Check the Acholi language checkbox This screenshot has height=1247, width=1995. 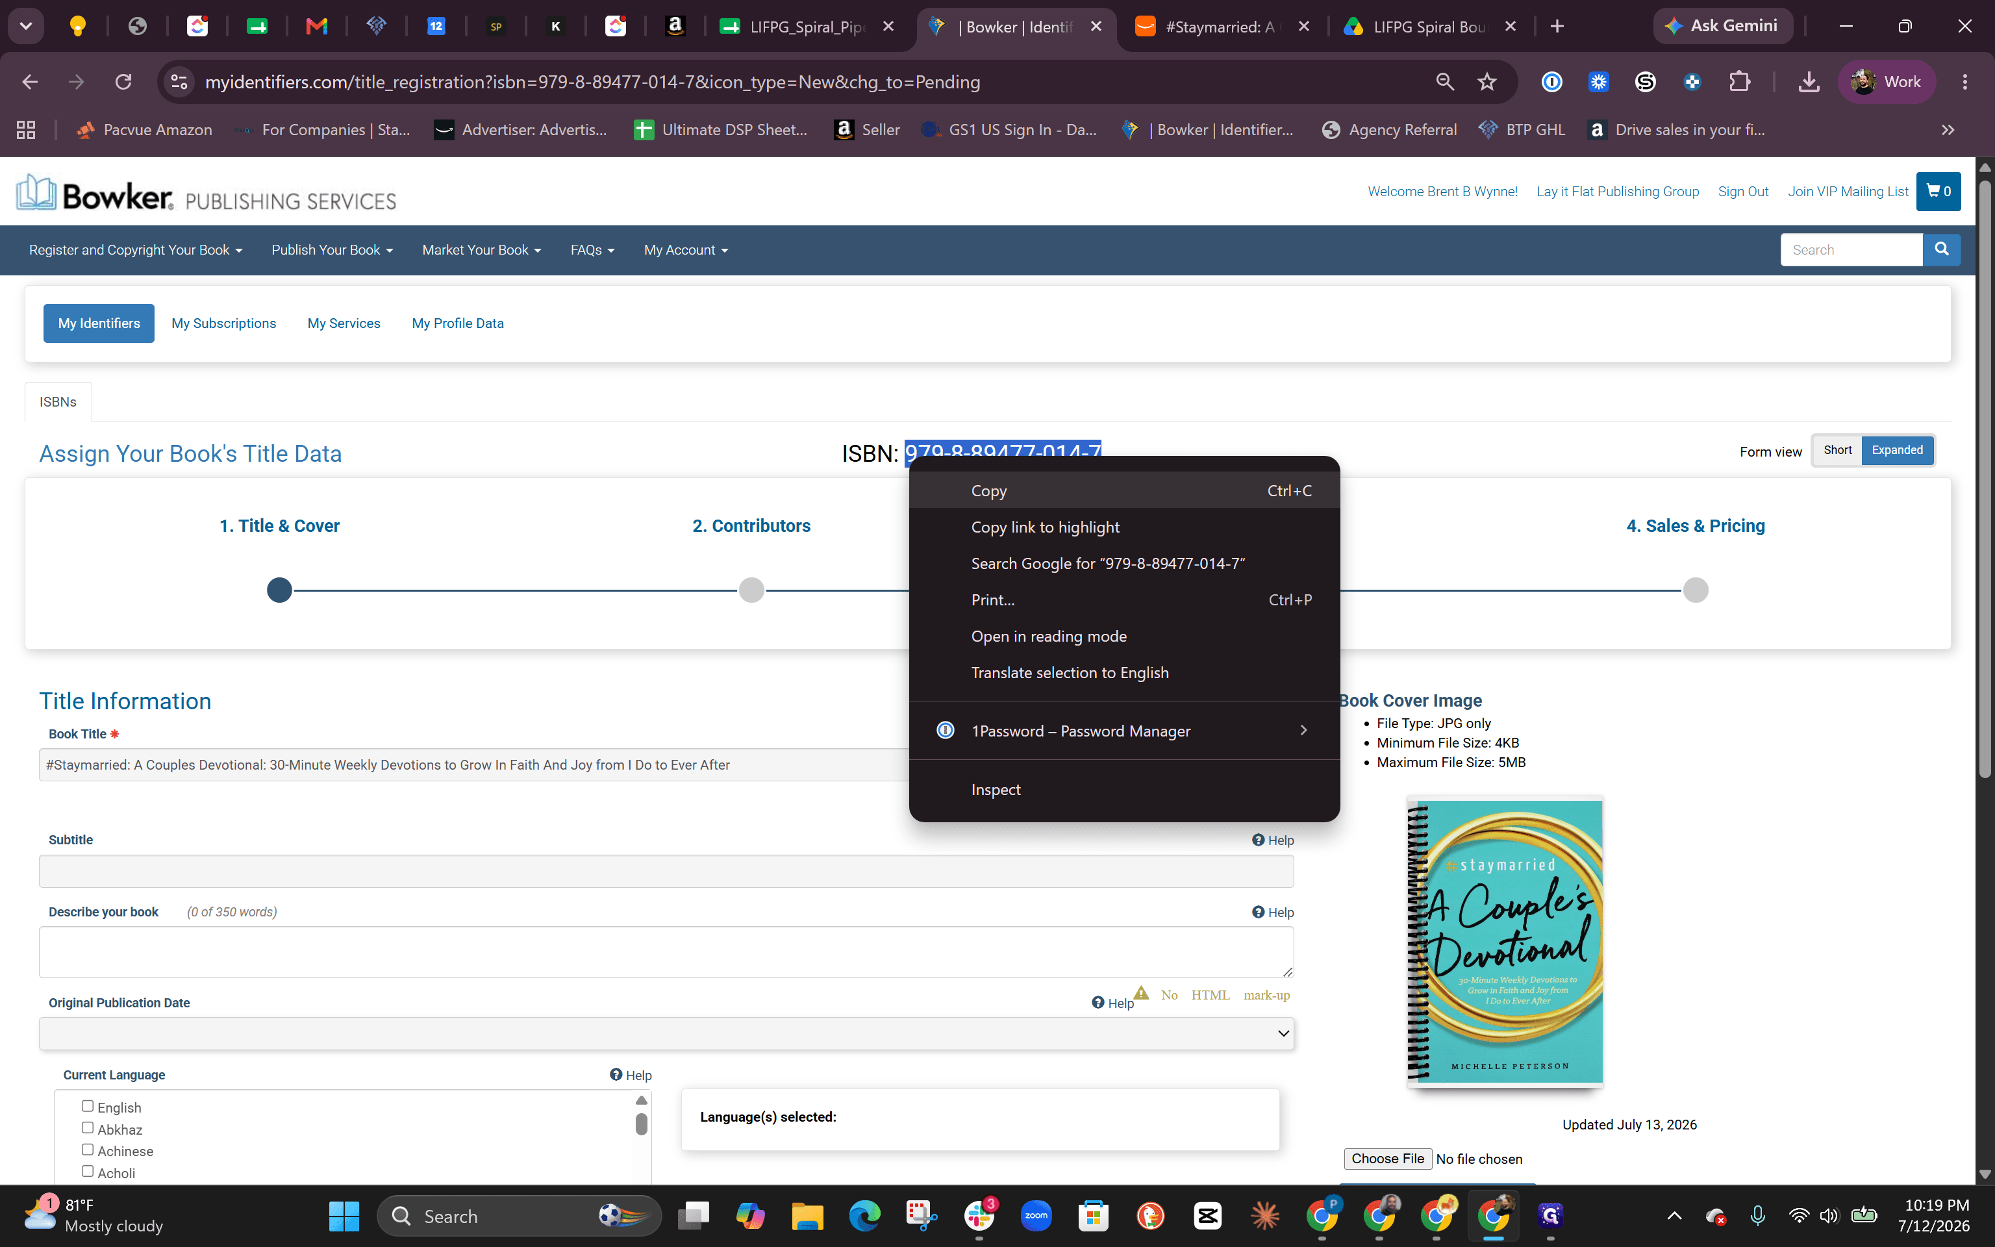click(x=88, y=1171)
